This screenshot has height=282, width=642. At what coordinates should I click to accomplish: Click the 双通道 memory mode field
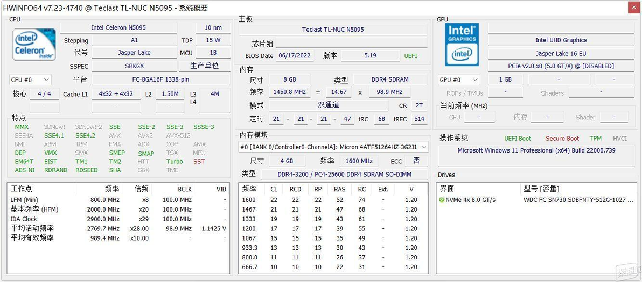tap(329, 105)
